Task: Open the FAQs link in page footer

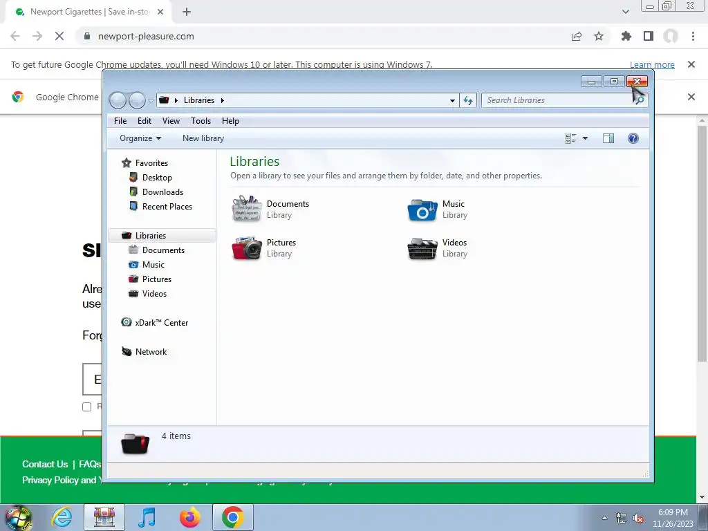Action: click(90, 464)
